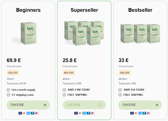Click the arrow icon on Bestseller Choose button
The height and width of the screenshot is (121, 168).
[156, 105]
